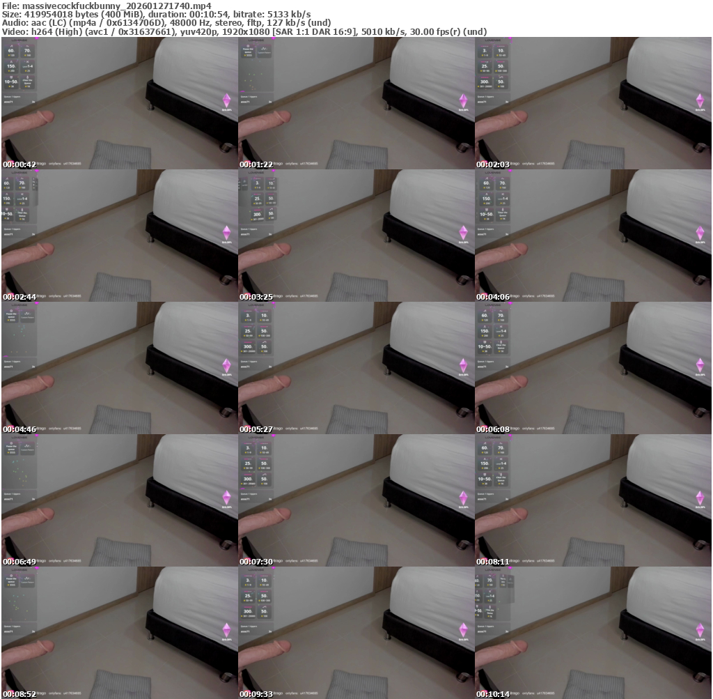Viewport: 713px width, 699px height.
Task: Jump to the 00:04:46 timestamp label
Action: point(19,429)
